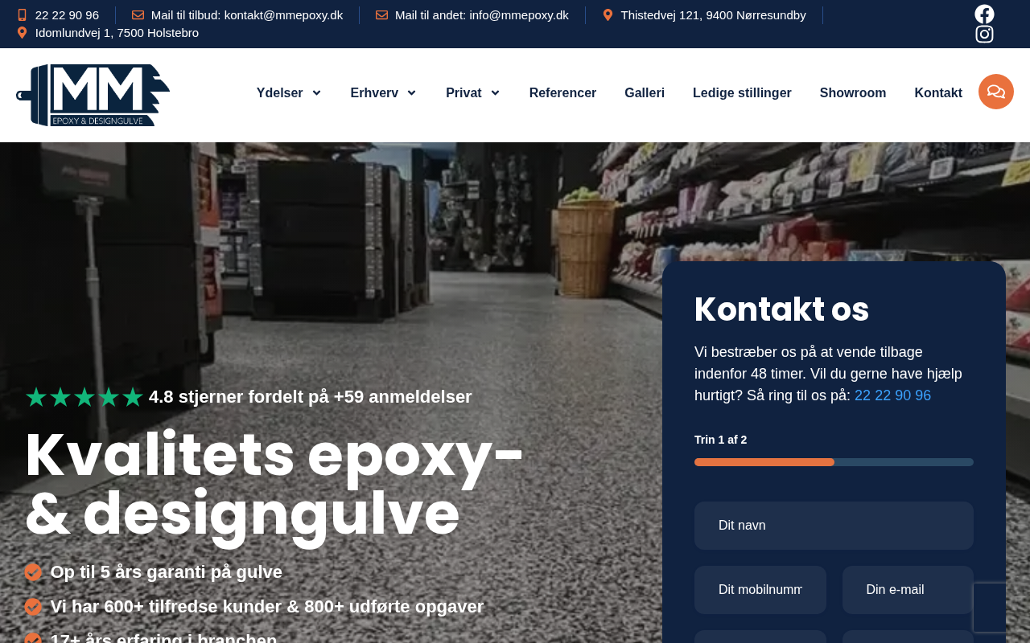This screenshot has height=643, width=1030.
Task: Call 22 22 90 96 link in contact form
Action: pos(892,395)
